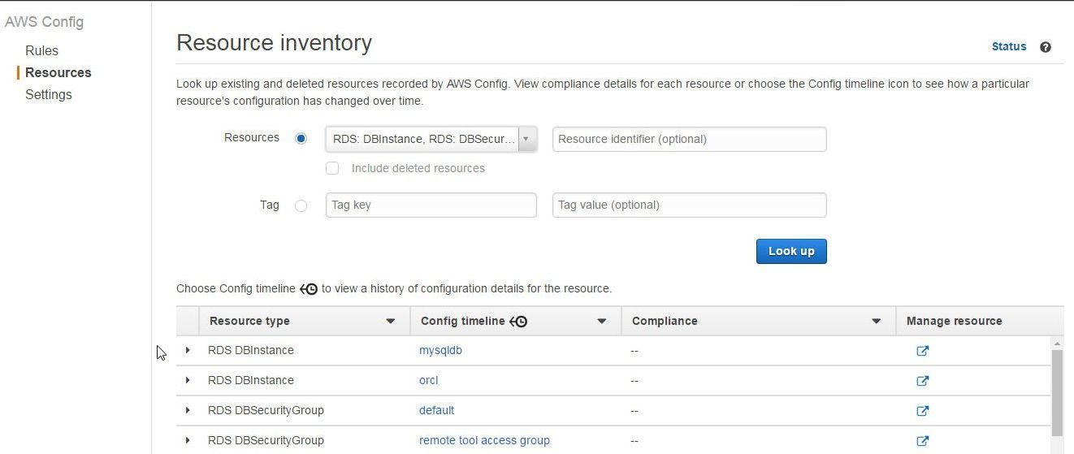1074x454 pixels.
Task: Sort by Config timeline column arrow
Action: click(x=602, y=321)
